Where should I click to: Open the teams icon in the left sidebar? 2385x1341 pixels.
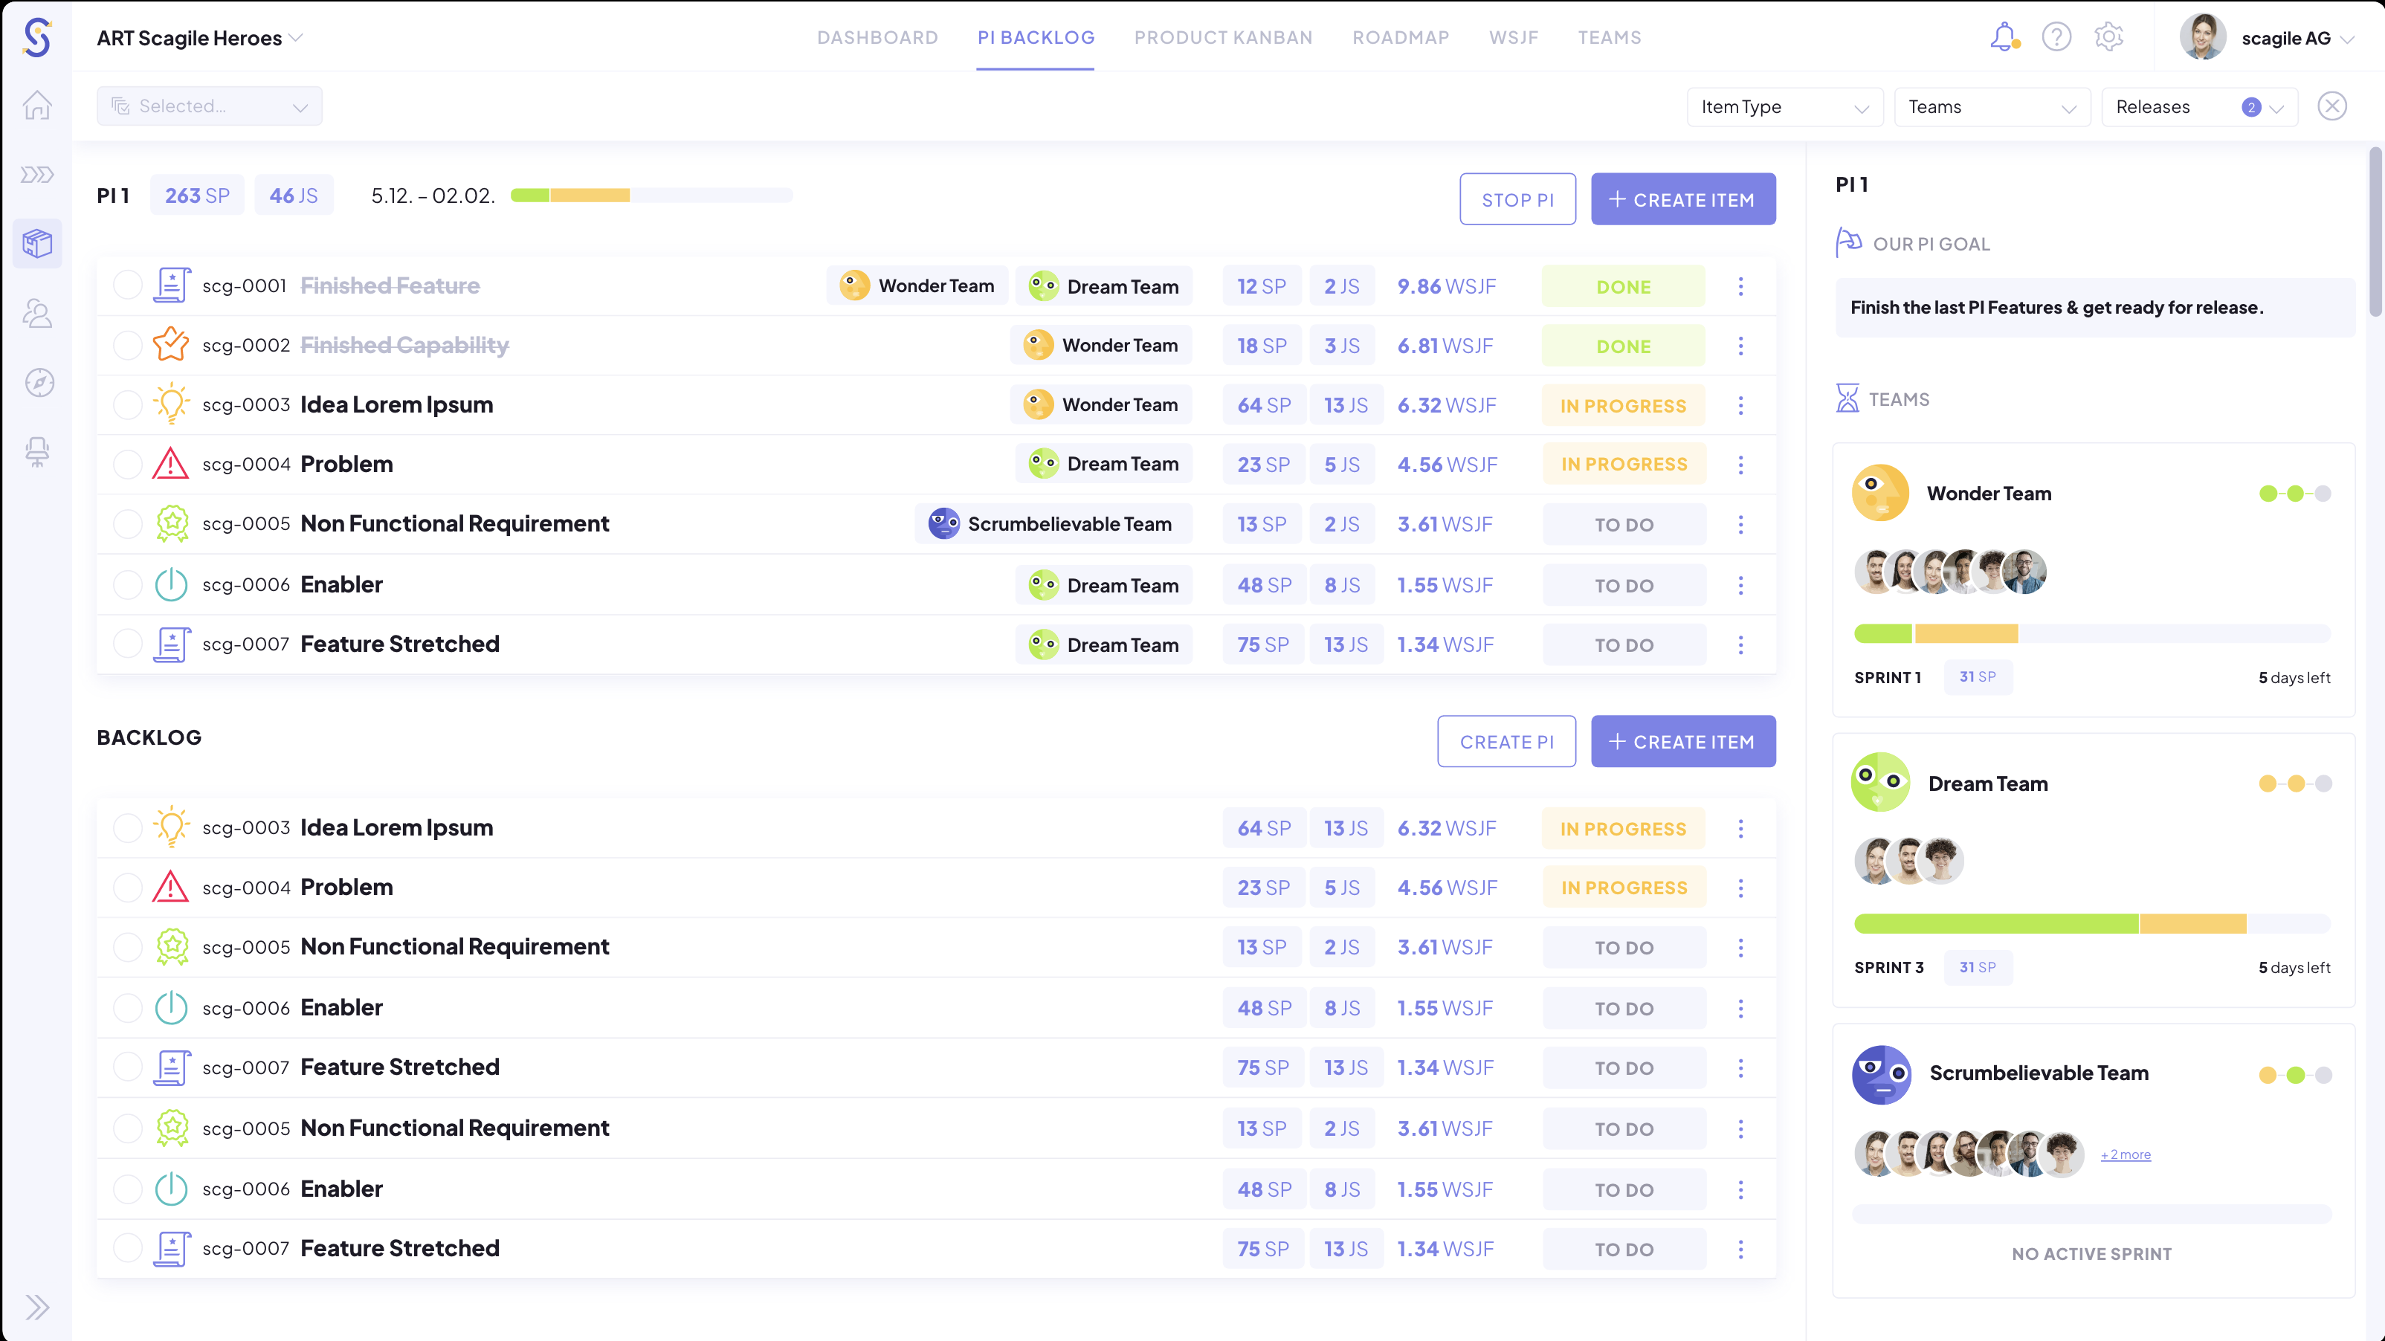[x=37, y=314]
